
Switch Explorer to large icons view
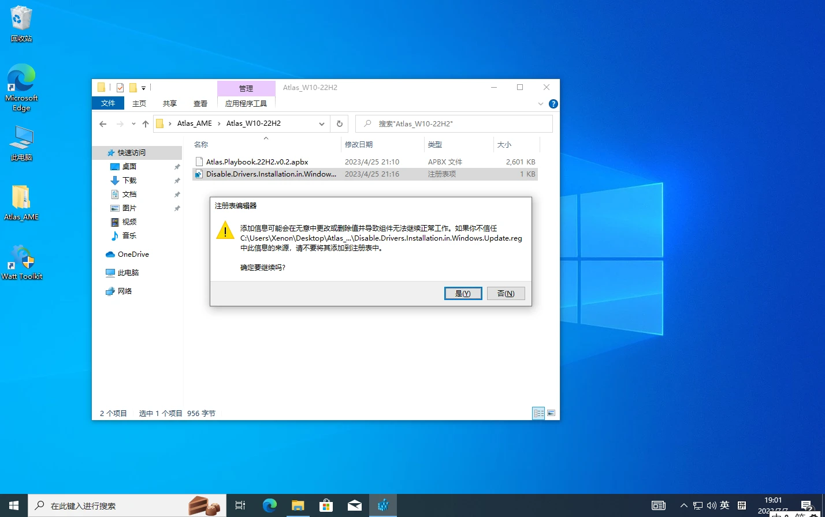(551, 413)
